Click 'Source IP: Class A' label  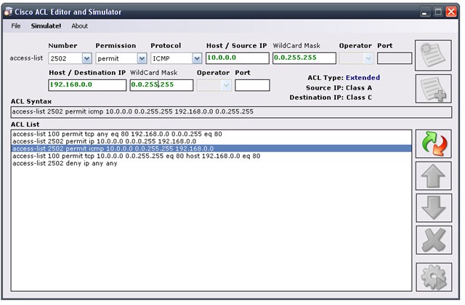point(339,88)
